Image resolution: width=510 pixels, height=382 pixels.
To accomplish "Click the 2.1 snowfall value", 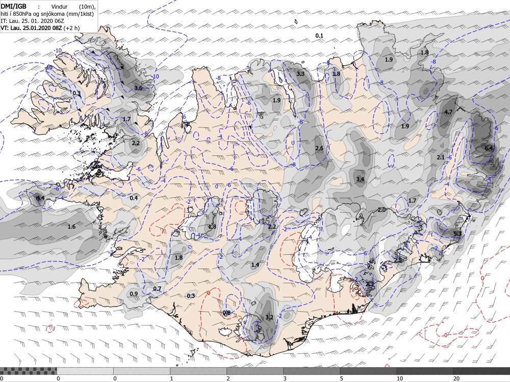I will tap(441, 157).
